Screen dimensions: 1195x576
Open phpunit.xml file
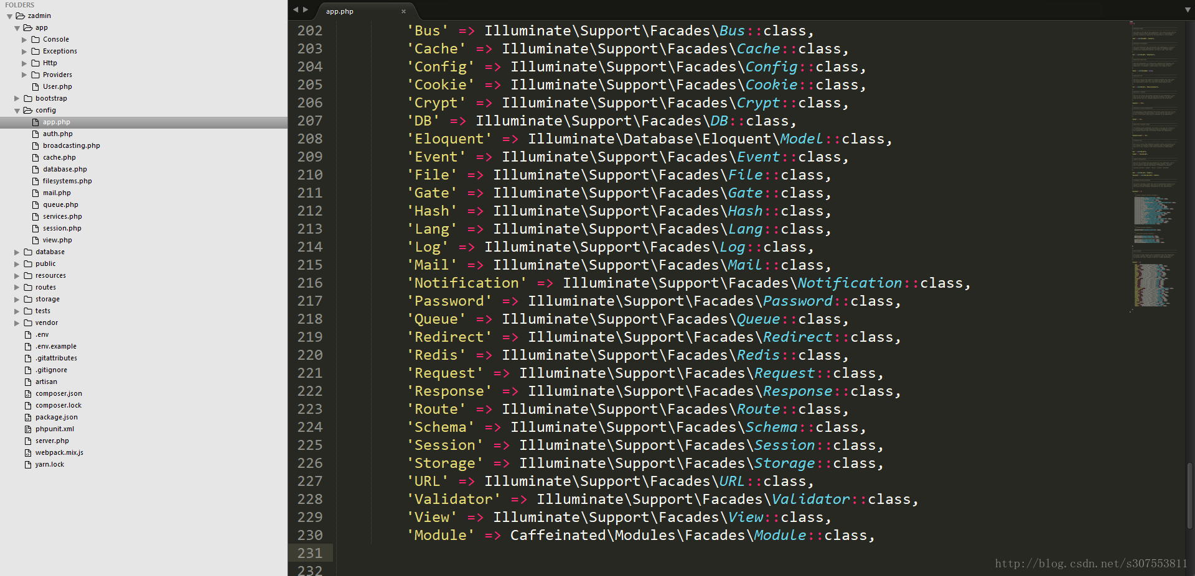55,429
